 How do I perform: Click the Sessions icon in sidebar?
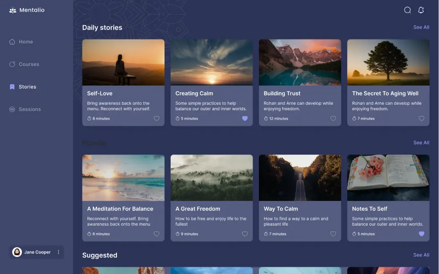[x=12, y=109]
